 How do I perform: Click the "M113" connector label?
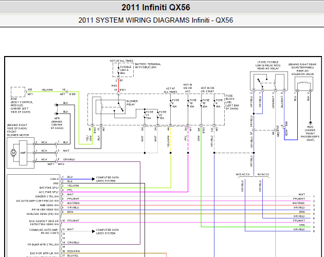point(61,164)
